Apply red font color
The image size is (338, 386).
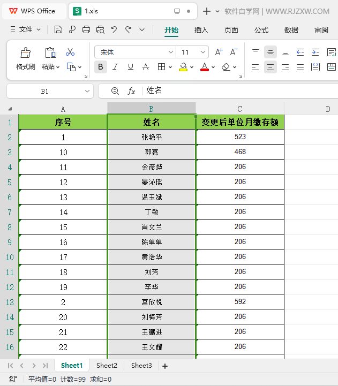tap(205, 67)
